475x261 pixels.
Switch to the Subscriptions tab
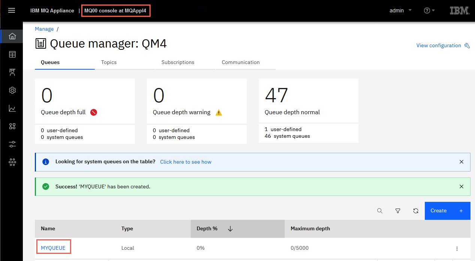pyautogui.click(x=178, y=62)
